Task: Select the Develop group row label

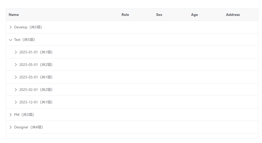Action: 28,27
